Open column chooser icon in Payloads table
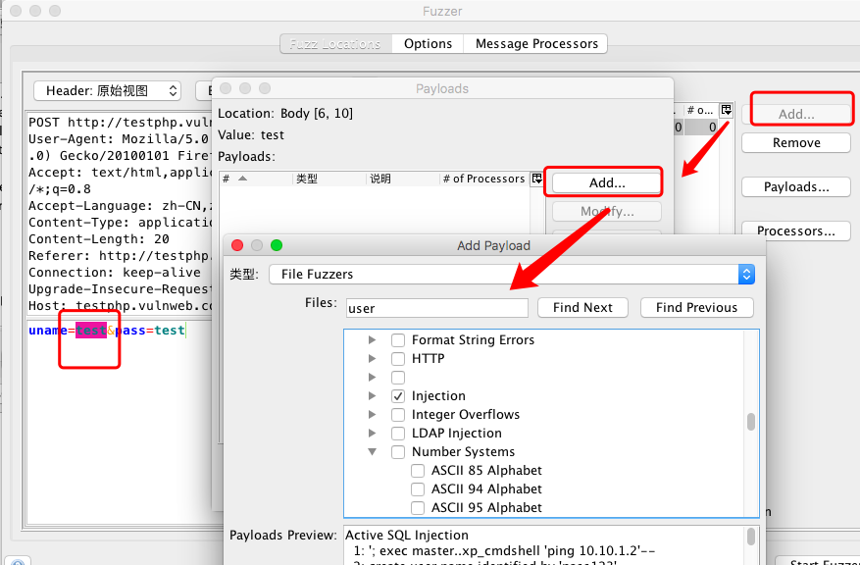The height and width of the screenshot is (565, 860). tap(537, 179)
